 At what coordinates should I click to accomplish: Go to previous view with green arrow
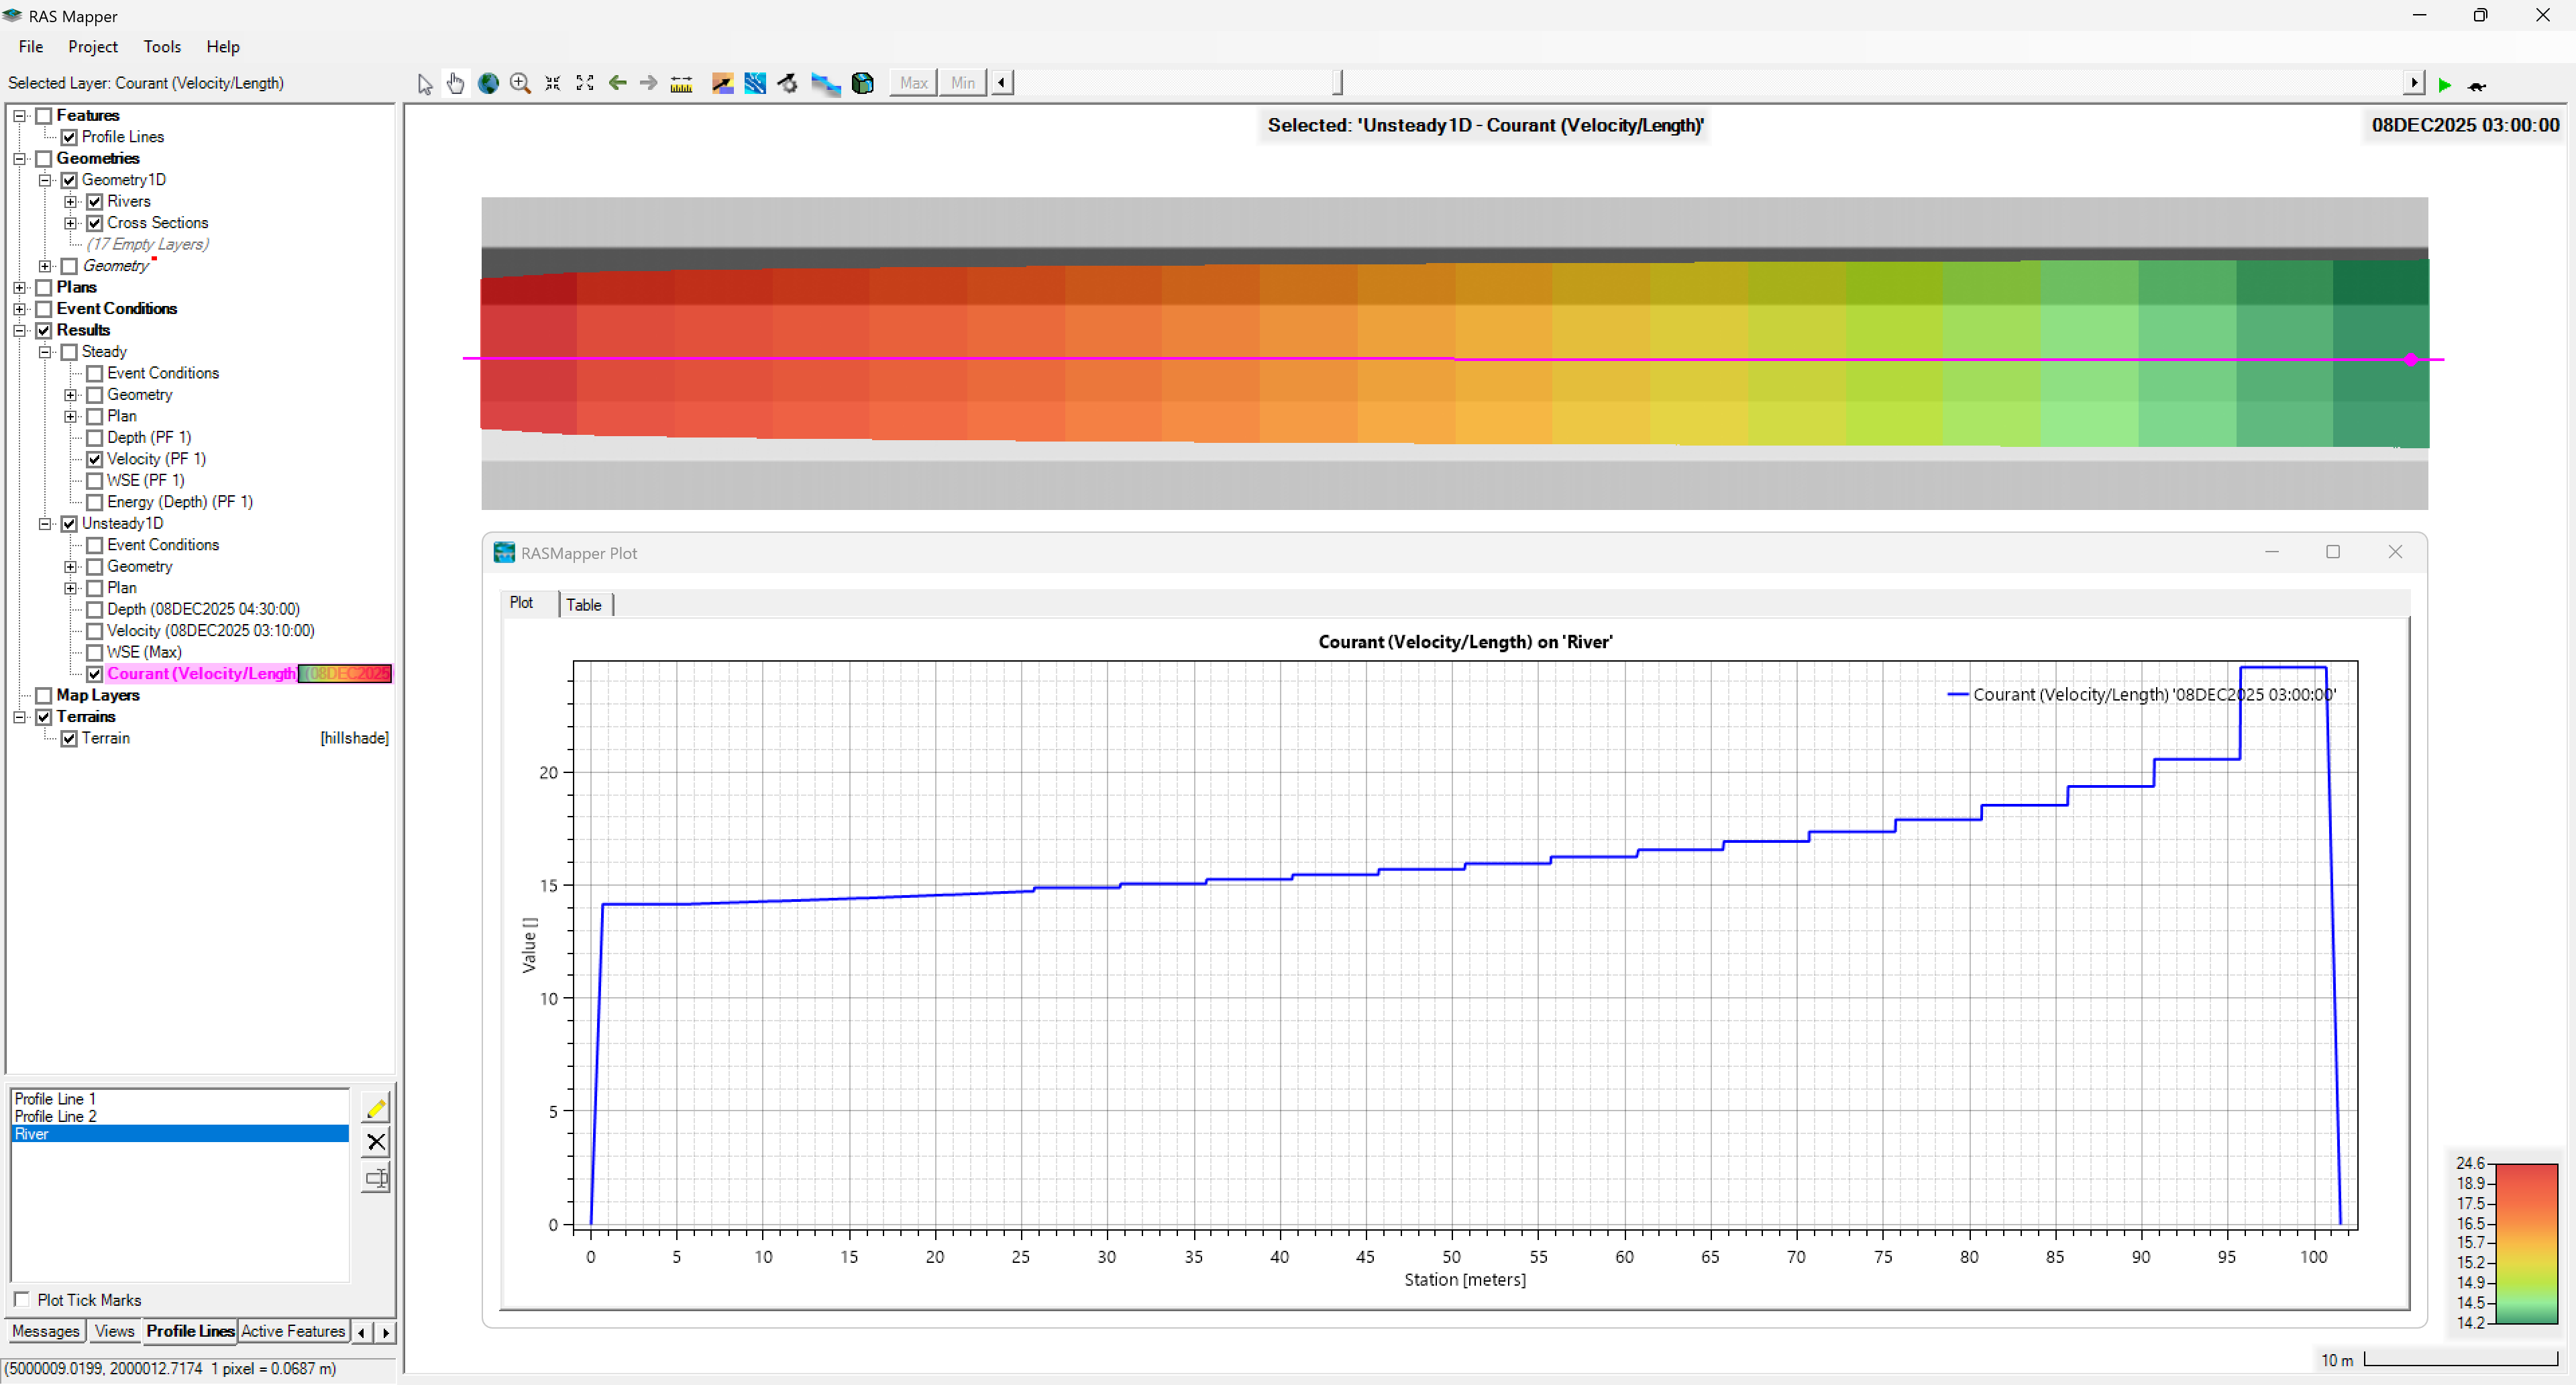(618, 83)
